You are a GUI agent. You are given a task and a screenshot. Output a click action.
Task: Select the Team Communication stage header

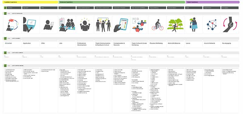(103, 8)
